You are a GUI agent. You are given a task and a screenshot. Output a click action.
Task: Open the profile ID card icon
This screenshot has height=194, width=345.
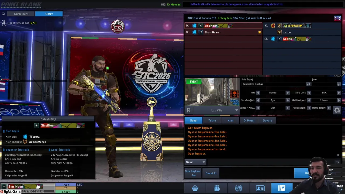point(260,188)
